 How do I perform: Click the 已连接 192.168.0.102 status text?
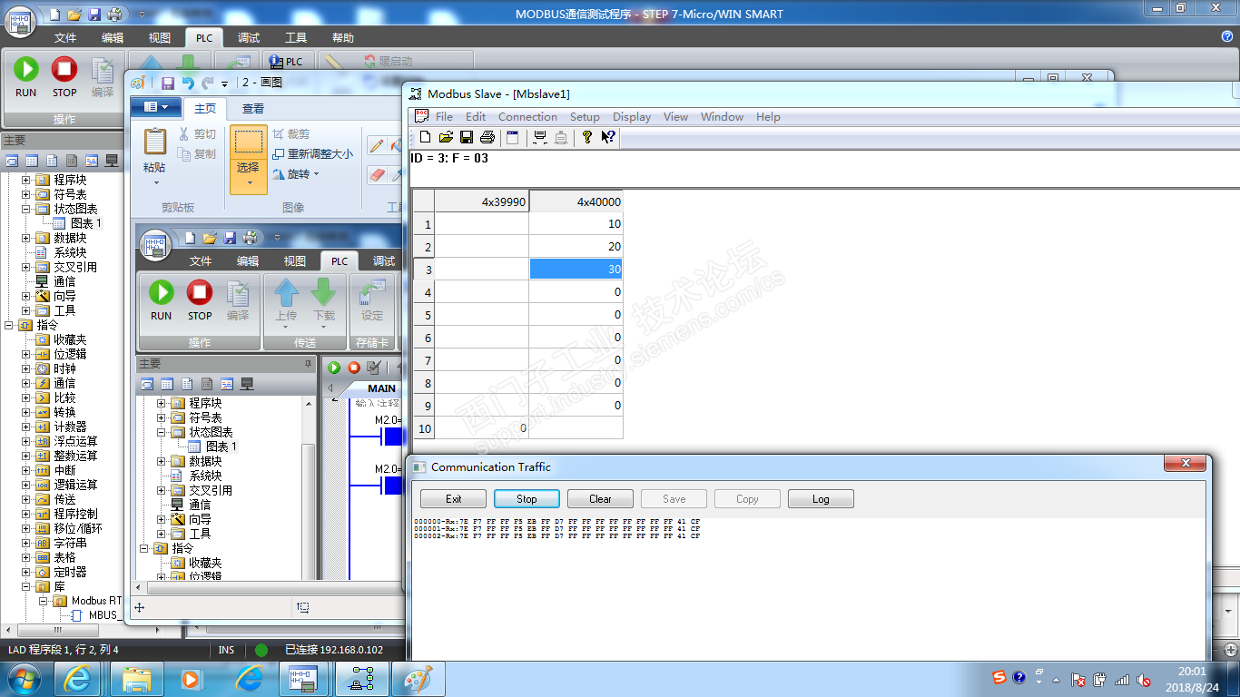coord(333,650)
